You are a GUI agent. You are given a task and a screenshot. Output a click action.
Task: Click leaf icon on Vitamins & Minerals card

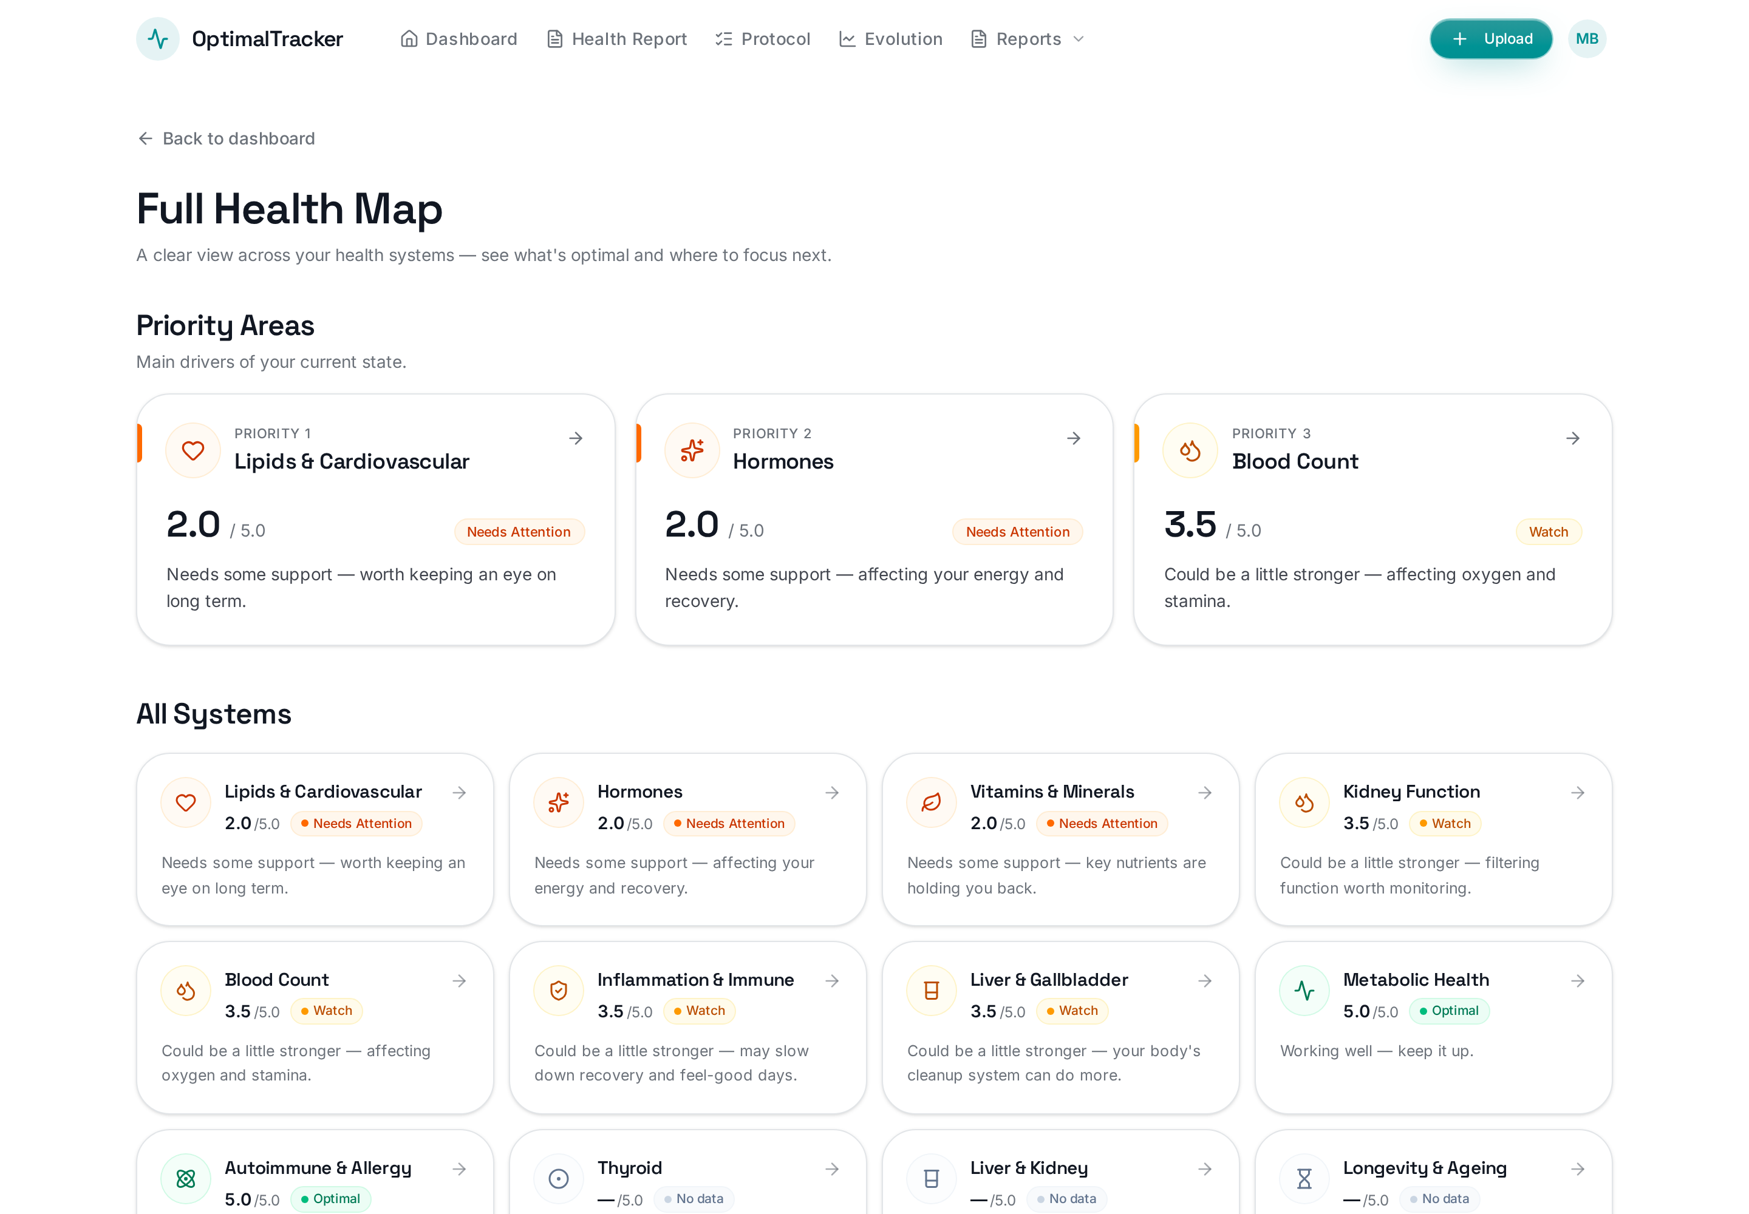pos(931,802)
